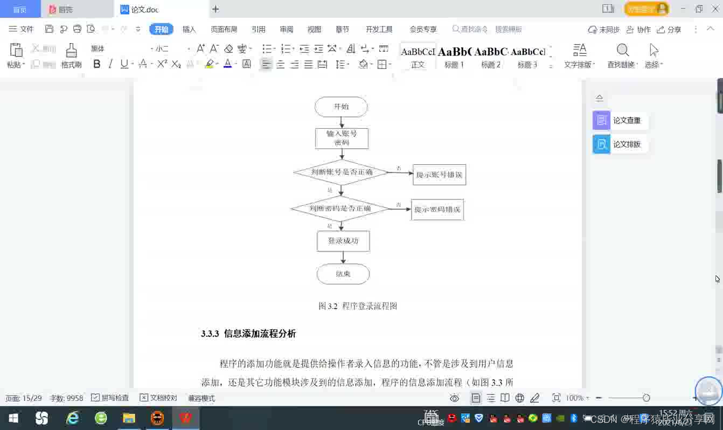Apply superscript X² formatting
723x430 pixels.
click(x=162, y=64)
